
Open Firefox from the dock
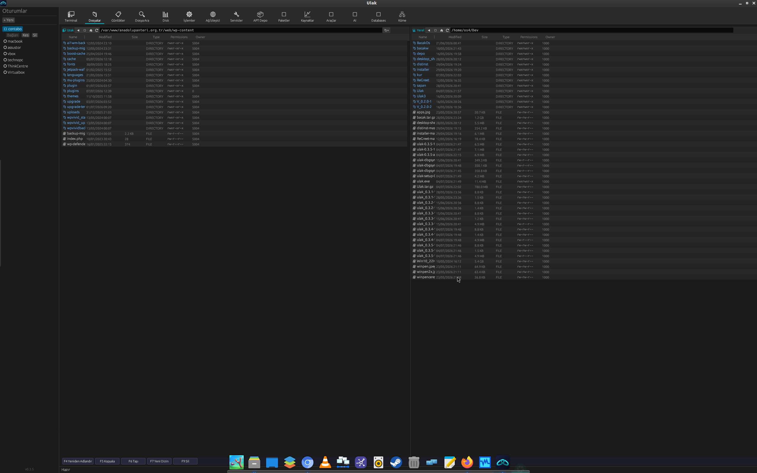tap(467, 462)
